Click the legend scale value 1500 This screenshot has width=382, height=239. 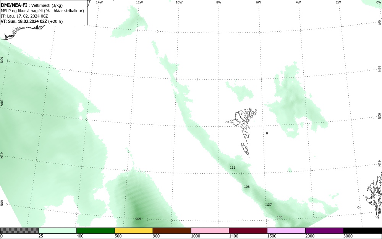(272, 236)
